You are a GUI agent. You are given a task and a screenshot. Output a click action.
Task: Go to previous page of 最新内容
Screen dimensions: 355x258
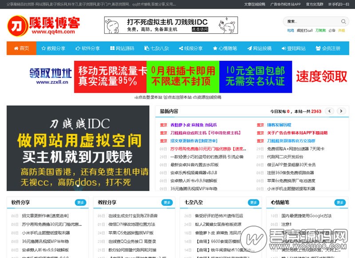point(329,111)
